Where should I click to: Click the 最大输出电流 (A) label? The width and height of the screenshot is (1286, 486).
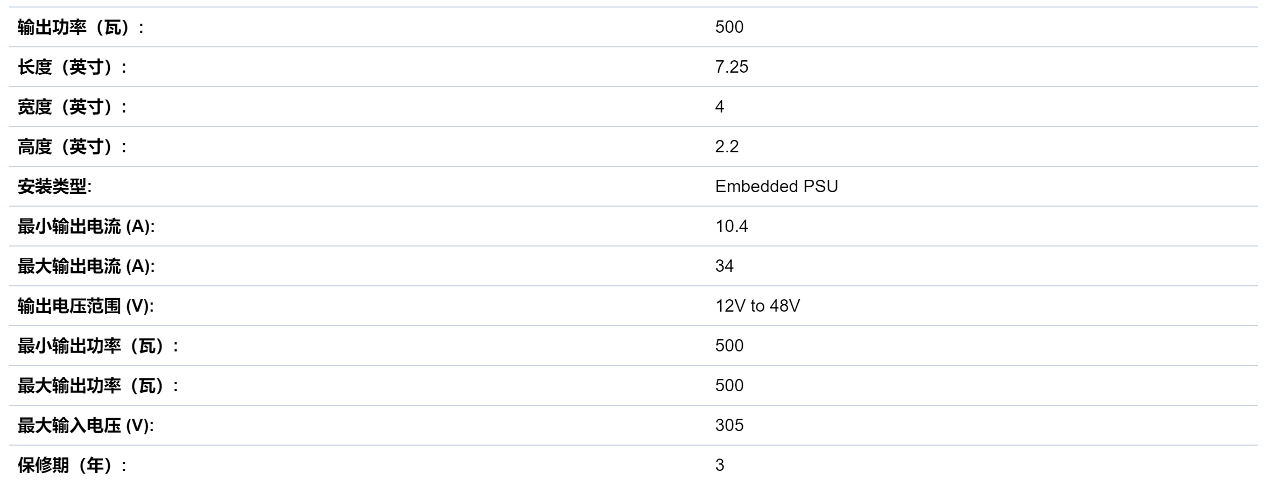pyautogui.click(x=86, y=266)
